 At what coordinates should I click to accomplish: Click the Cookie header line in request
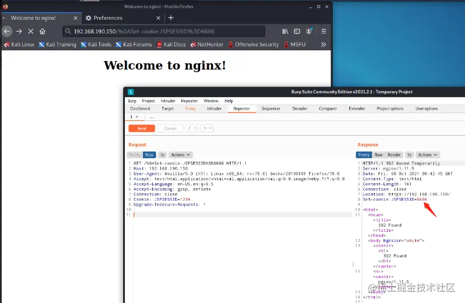pyautogui.click(x=162, y=200)
